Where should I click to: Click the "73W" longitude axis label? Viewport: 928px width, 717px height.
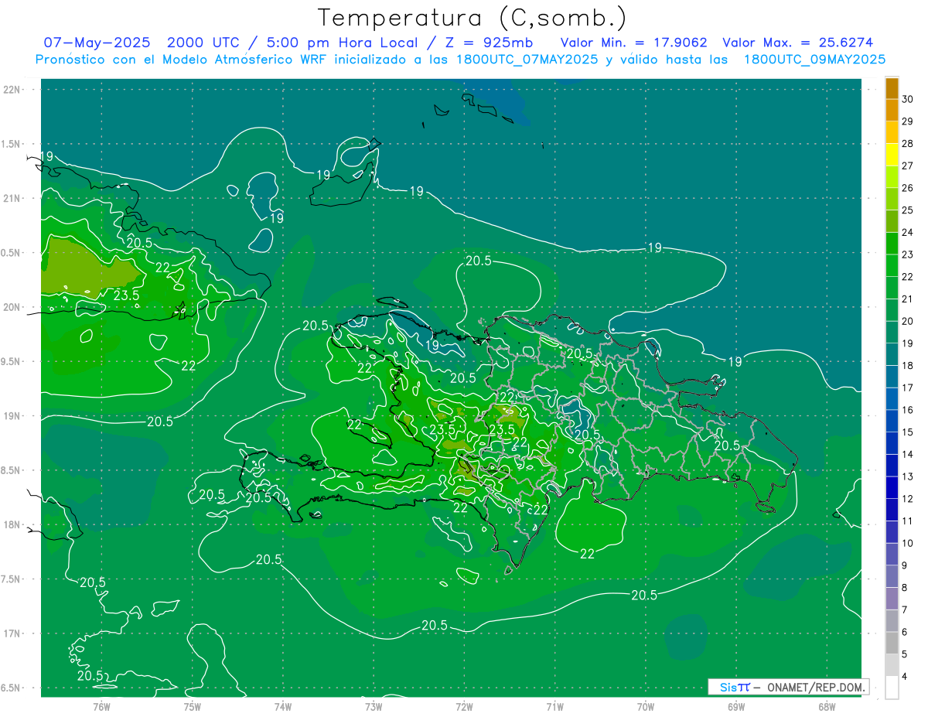pyautogui.click(x=374, y=706)
